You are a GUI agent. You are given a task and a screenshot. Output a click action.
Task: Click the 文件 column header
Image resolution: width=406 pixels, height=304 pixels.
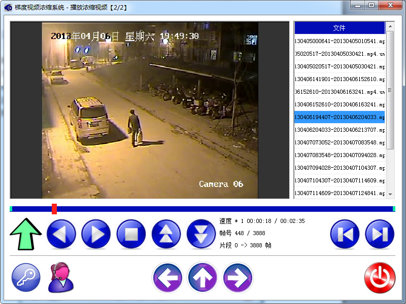(x=340, y=28)
